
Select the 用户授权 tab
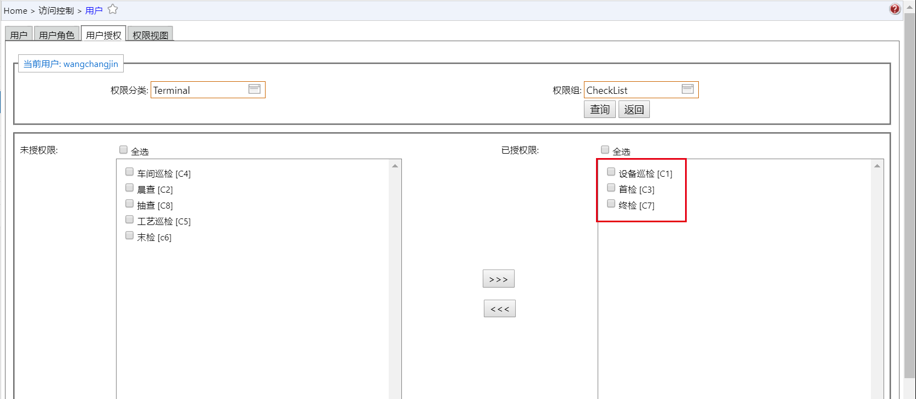tap(103, 35)
